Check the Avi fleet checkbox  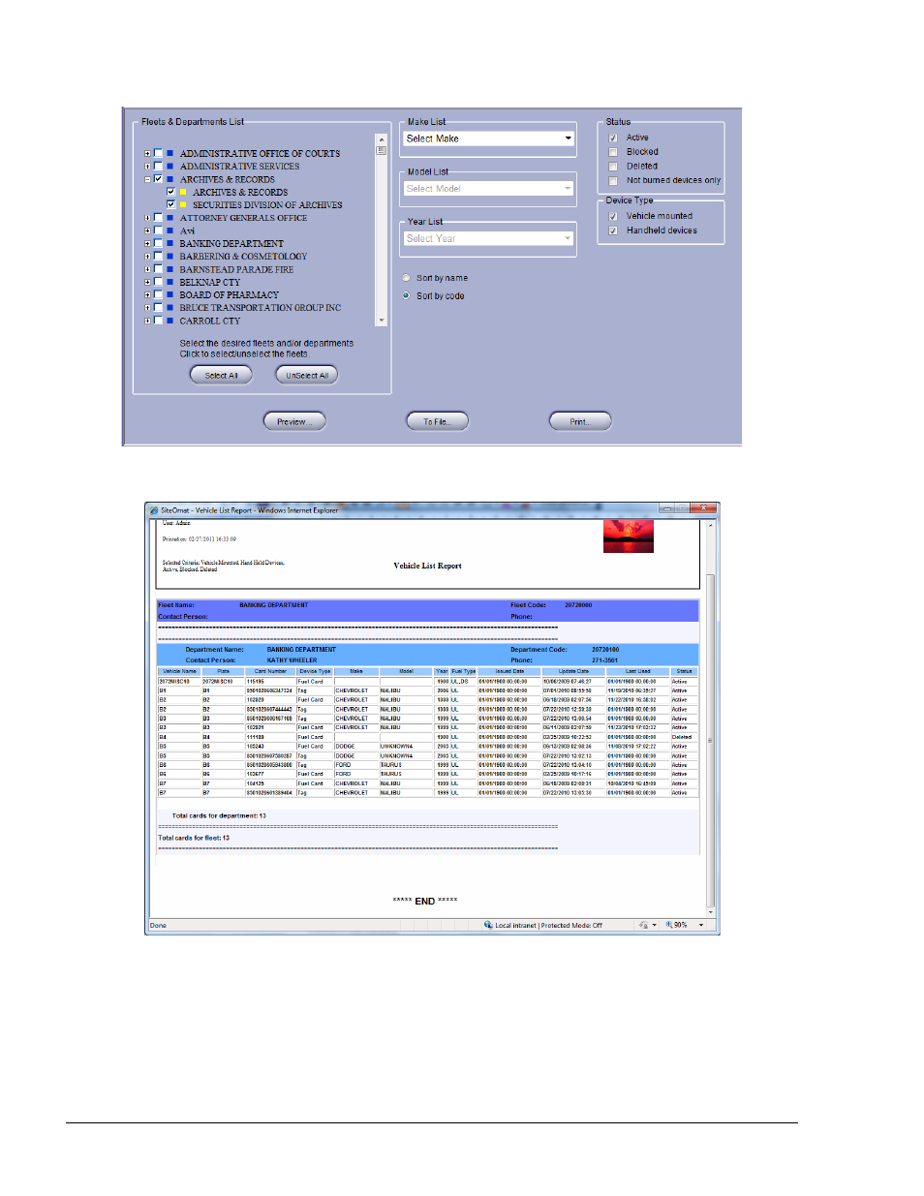[x=158, y=230]
